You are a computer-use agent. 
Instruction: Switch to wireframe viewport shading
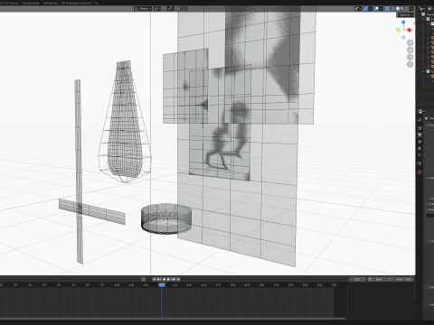[x=393, y=8]
